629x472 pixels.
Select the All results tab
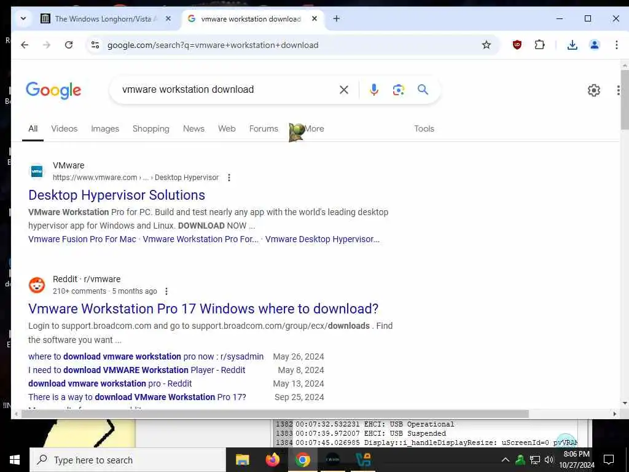[x=33, y=129]
